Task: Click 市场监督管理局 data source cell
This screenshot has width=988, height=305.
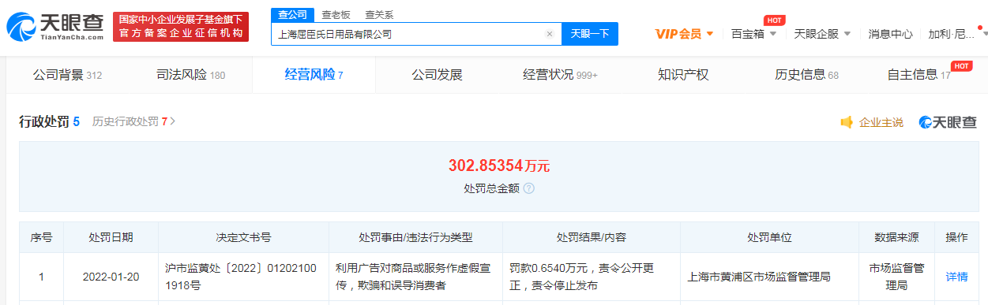Action: tap(896, 277)
